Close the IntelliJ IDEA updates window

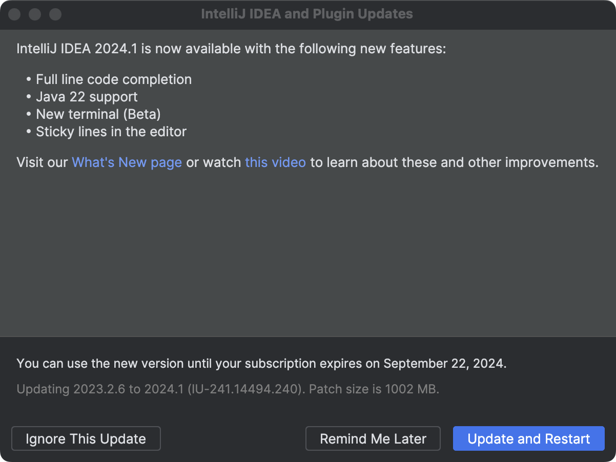click(14, 14)
